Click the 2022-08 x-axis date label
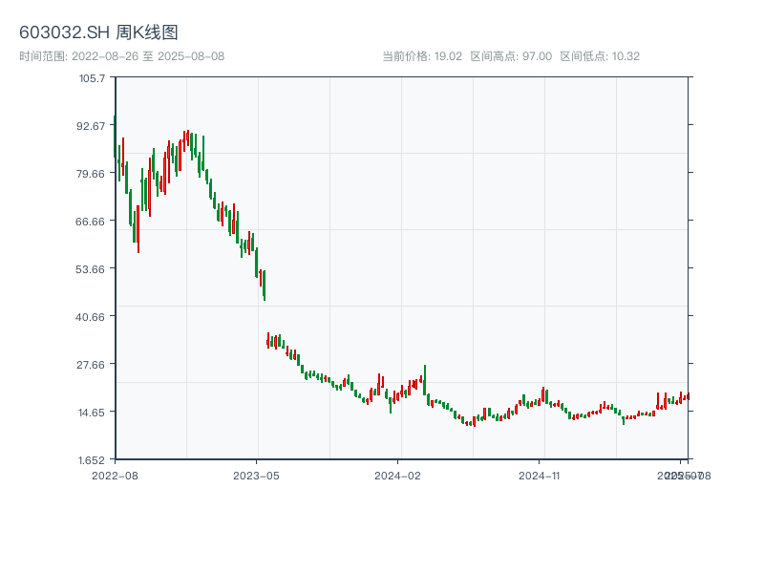Screen dimensions: 764x573 (115, 475)
